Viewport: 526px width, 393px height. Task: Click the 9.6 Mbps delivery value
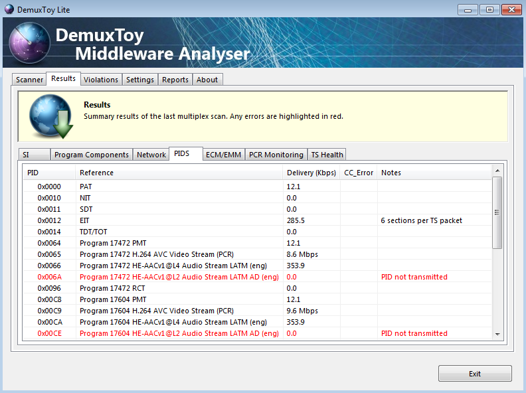click(302, 311)
